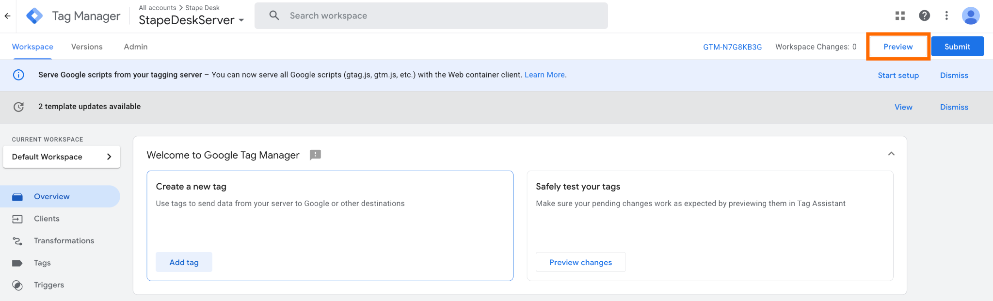Click the feedback icon beside the Welcome heading

(315, 155)
